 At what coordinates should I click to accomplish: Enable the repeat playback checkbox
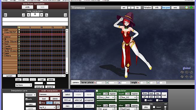click(154, 107)
